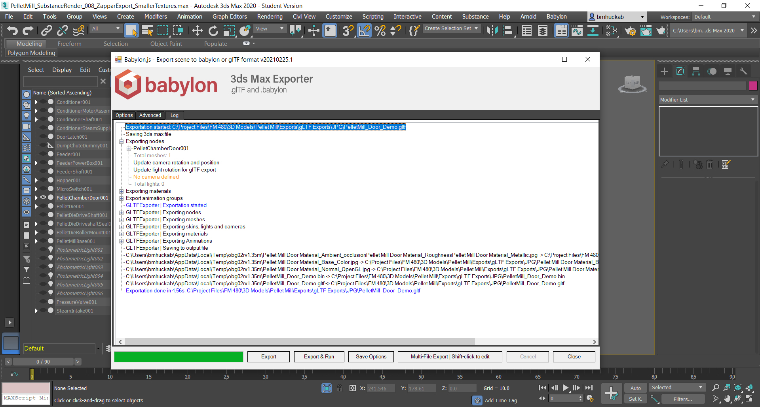The height and width of the screenshot is (407, 760).
Task: Activate the Pan View hand icon
Action: [x=727, y=399]
